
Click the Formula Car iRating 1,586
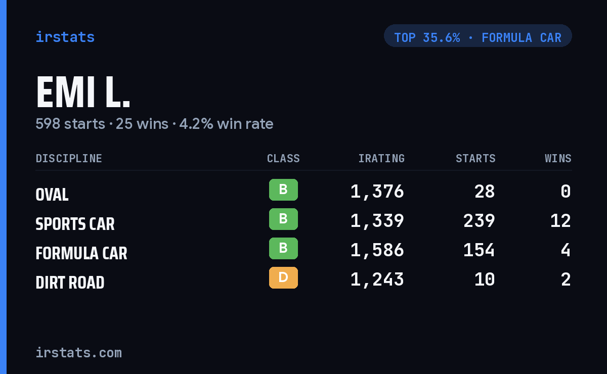pyautogui.click(x=377, y=250)
